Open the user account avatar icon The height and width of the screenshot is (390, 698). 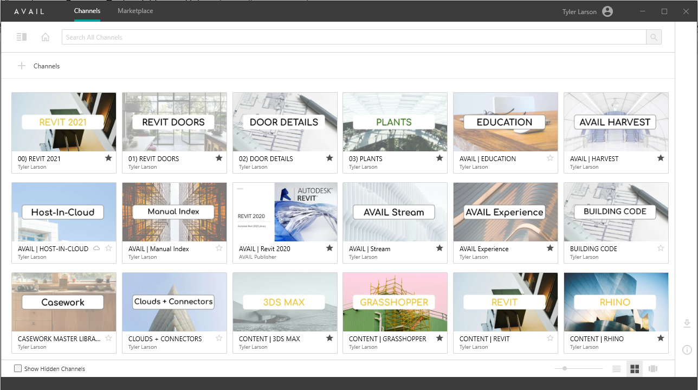click(x=607, y=11)
